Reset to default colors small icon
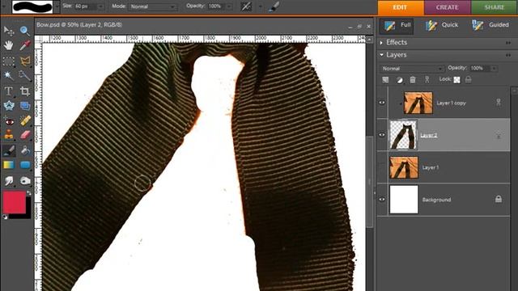Image resolution: width=518 pixels, height=291 pixels. tap(5, 217)
